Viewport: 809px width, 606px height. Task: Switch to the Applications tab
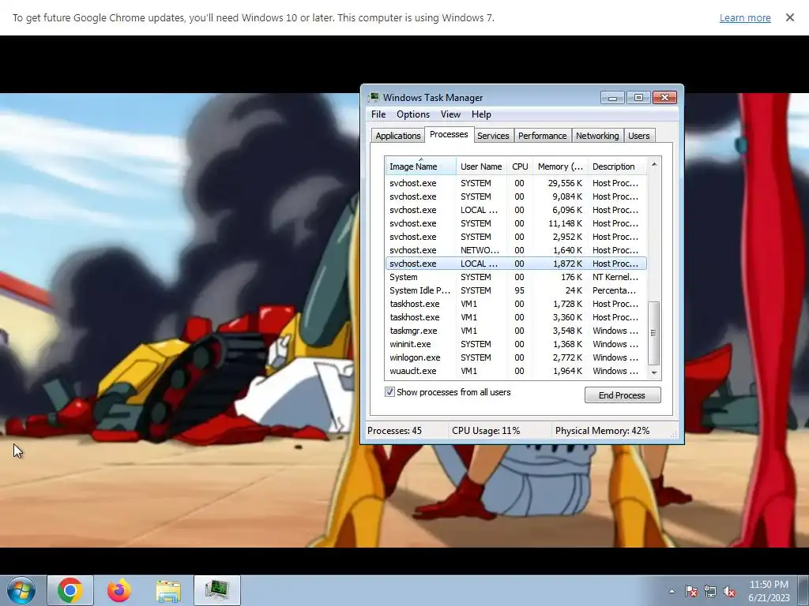(398, 136)
